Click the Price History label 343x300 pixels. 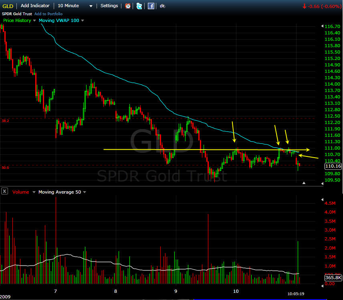tap(17, 20)
